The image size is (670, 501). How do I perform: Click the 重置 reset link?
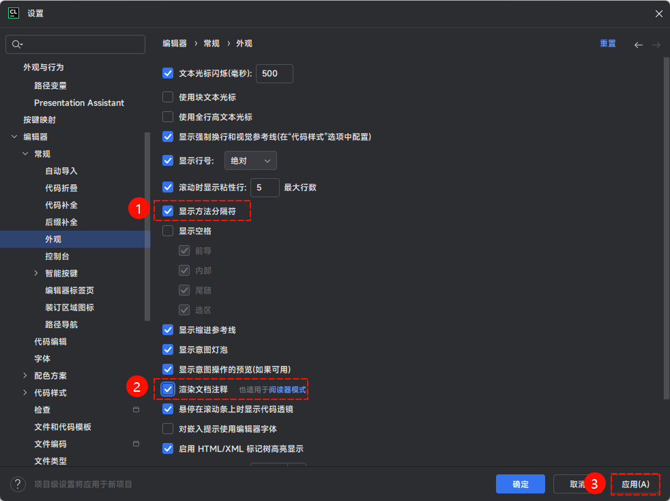pos(607,43)
